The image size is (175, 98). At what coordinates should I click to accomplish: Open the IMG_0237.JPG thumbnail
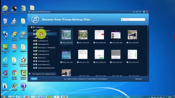click(83, 54)
